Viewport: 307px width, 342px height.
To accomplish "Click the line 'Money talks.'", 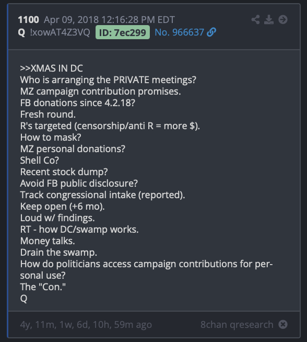I will pyautogui.click(x=48, y=241).
